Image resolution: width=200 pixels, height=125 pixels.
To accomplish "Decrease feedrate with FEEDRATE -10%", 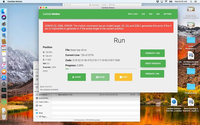I will pyautogui.click(x=152, y=74).
